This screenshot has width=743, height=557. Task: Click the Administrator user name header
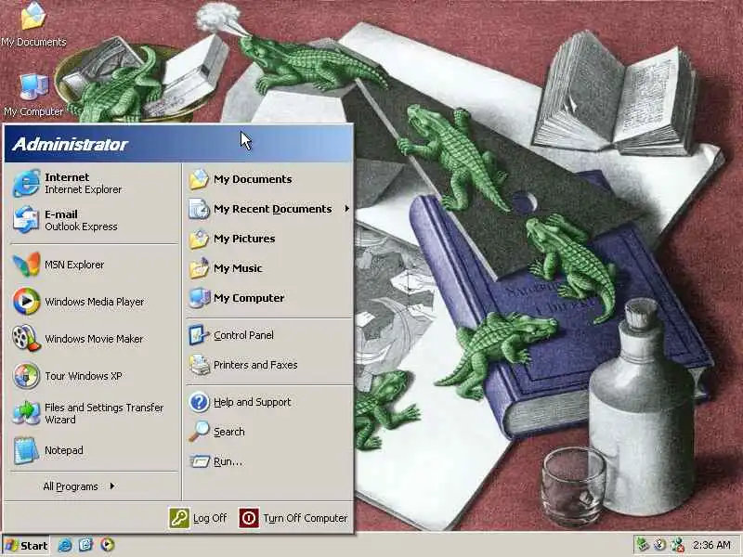click(71, 145)
